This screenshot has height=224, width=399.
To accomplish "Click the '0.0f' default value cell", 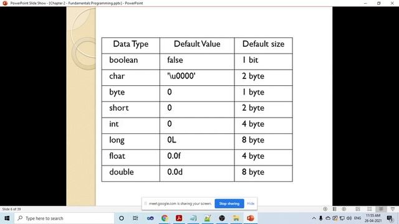I will [197, 157].
